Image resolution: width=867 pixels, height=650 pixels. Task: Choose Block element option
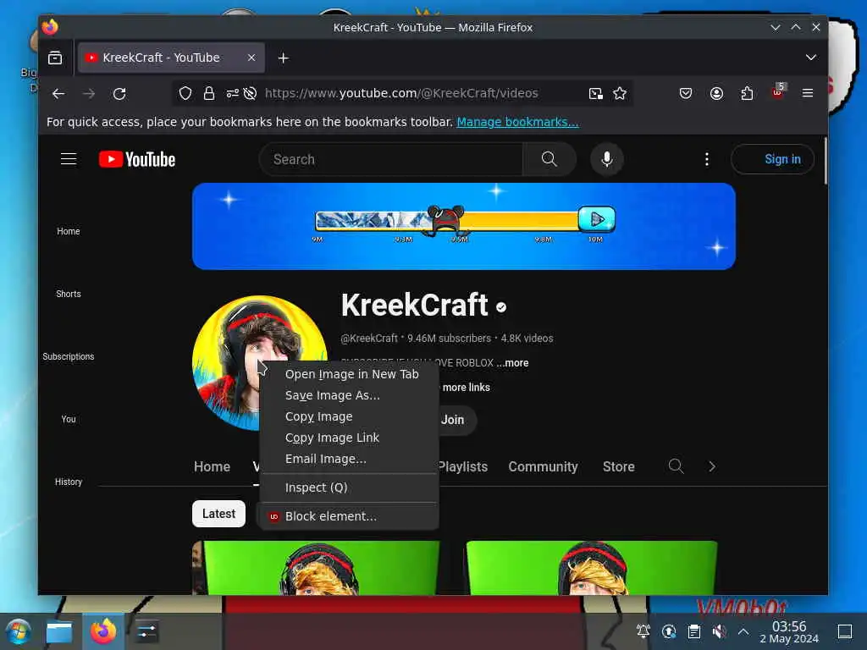point(350,516)
